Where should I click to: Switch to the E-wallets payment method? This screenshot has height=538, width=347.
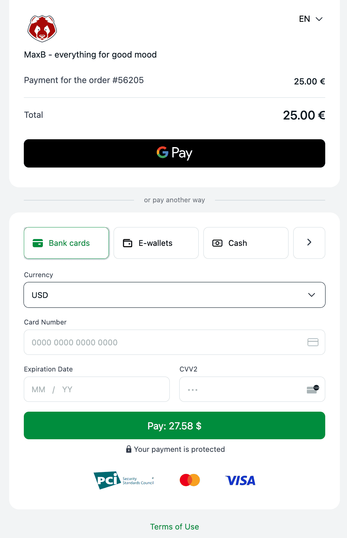tap(156, 243)
